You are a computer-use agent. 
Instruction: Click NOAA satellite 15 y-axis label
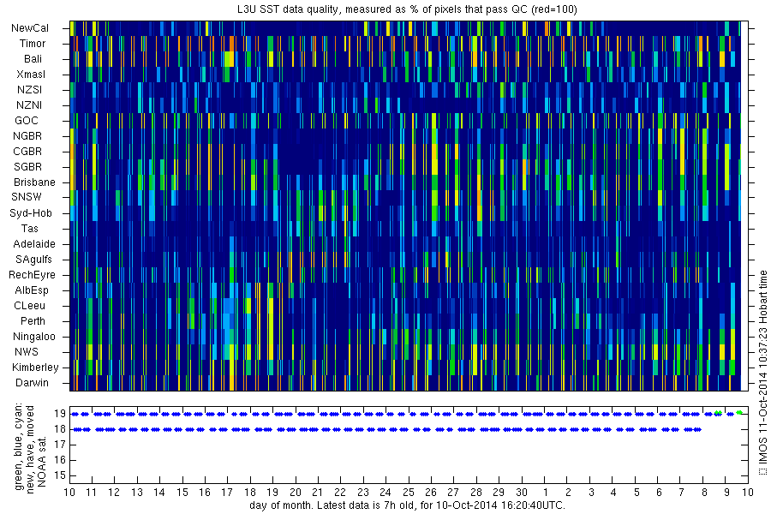click(60, 475)
